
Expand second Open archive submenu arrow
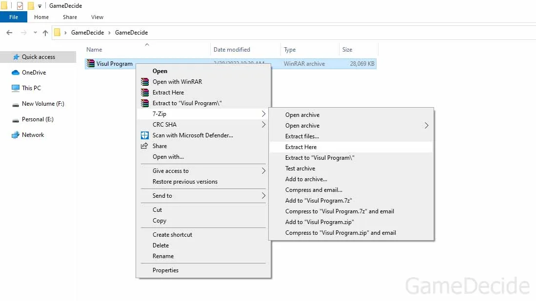tap(426, 126)
